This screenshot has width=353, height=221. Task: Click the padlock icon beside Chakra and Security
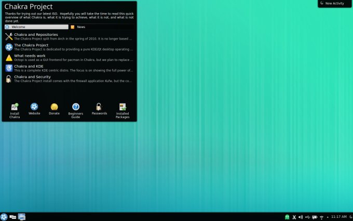(9, 79)
